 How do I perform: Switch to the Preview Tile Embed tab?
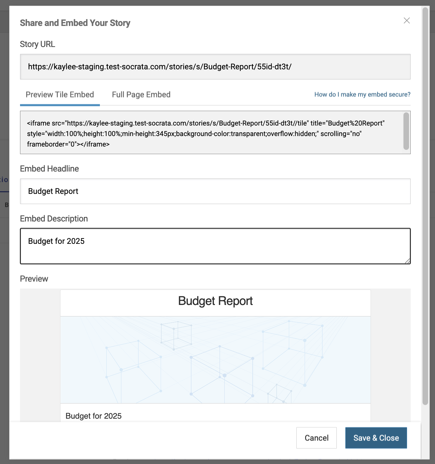(60, 95)
